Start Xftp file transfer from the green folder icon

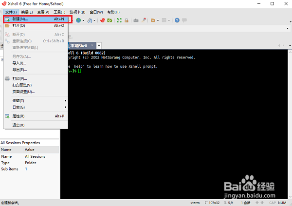109,20
